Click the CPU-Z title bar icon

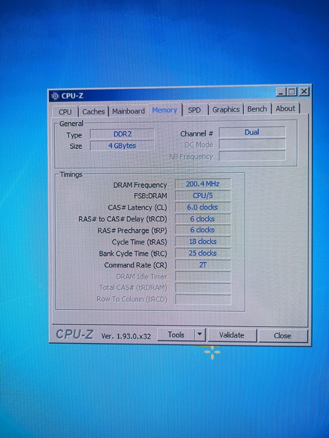pyautogui.click(x=55, y=96)
